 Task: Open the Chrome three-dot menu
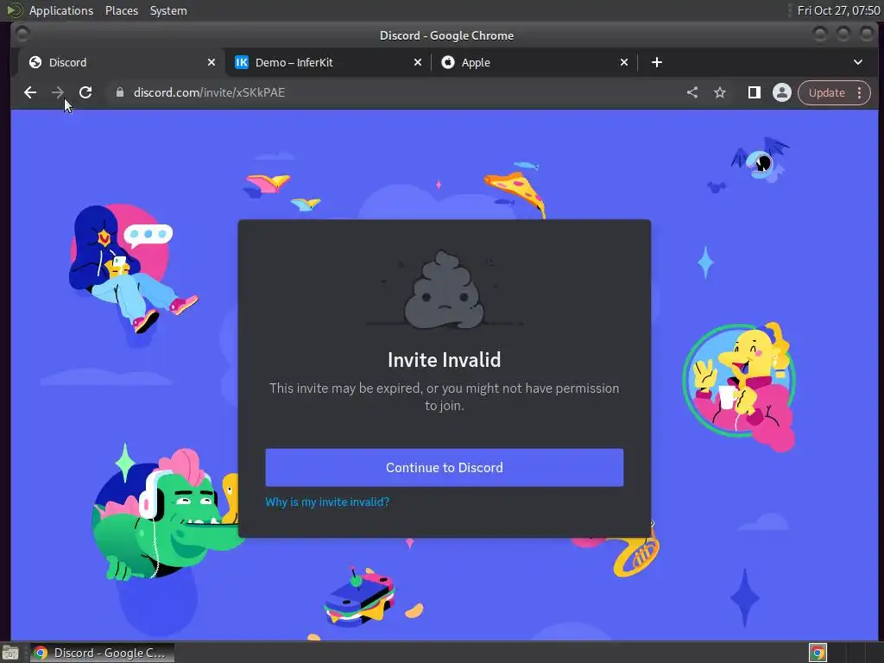pos(860,92)
